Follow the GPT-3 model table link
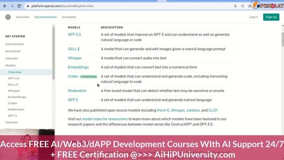This screenshot has width=284, height=160. pos(73,100)
